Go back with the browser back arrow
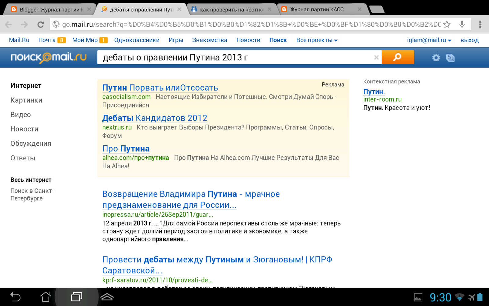The width and height of the screenshot is (489, 306). pyautogui.click(x=9, y=24)
